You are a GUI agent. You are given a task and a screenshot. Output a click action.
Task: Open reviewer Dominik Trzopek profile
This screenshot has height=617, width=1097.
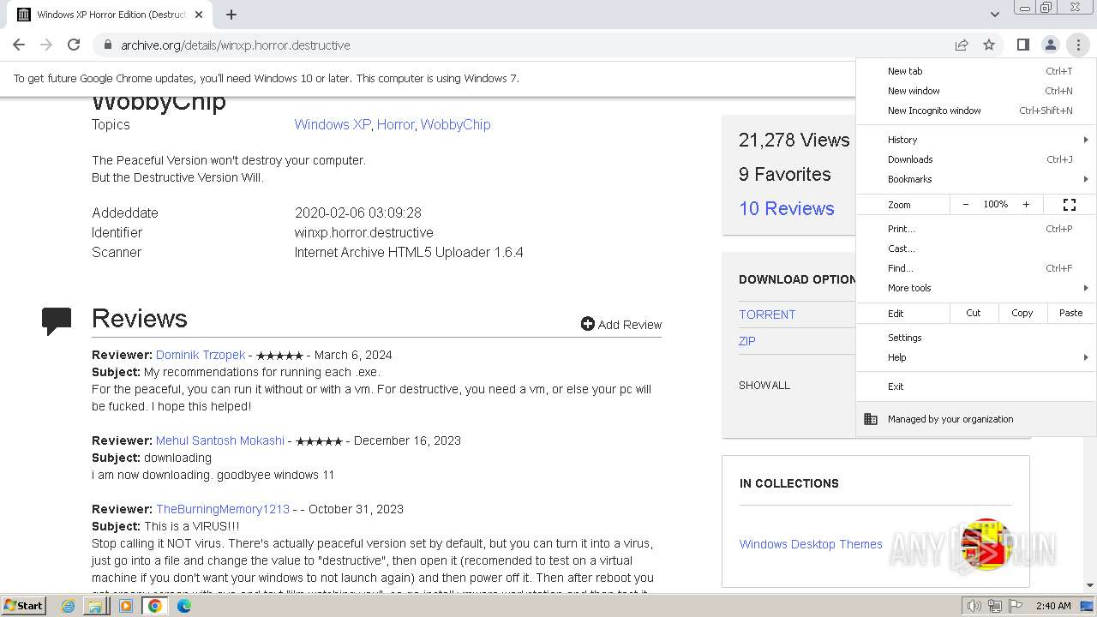[201, 355]
